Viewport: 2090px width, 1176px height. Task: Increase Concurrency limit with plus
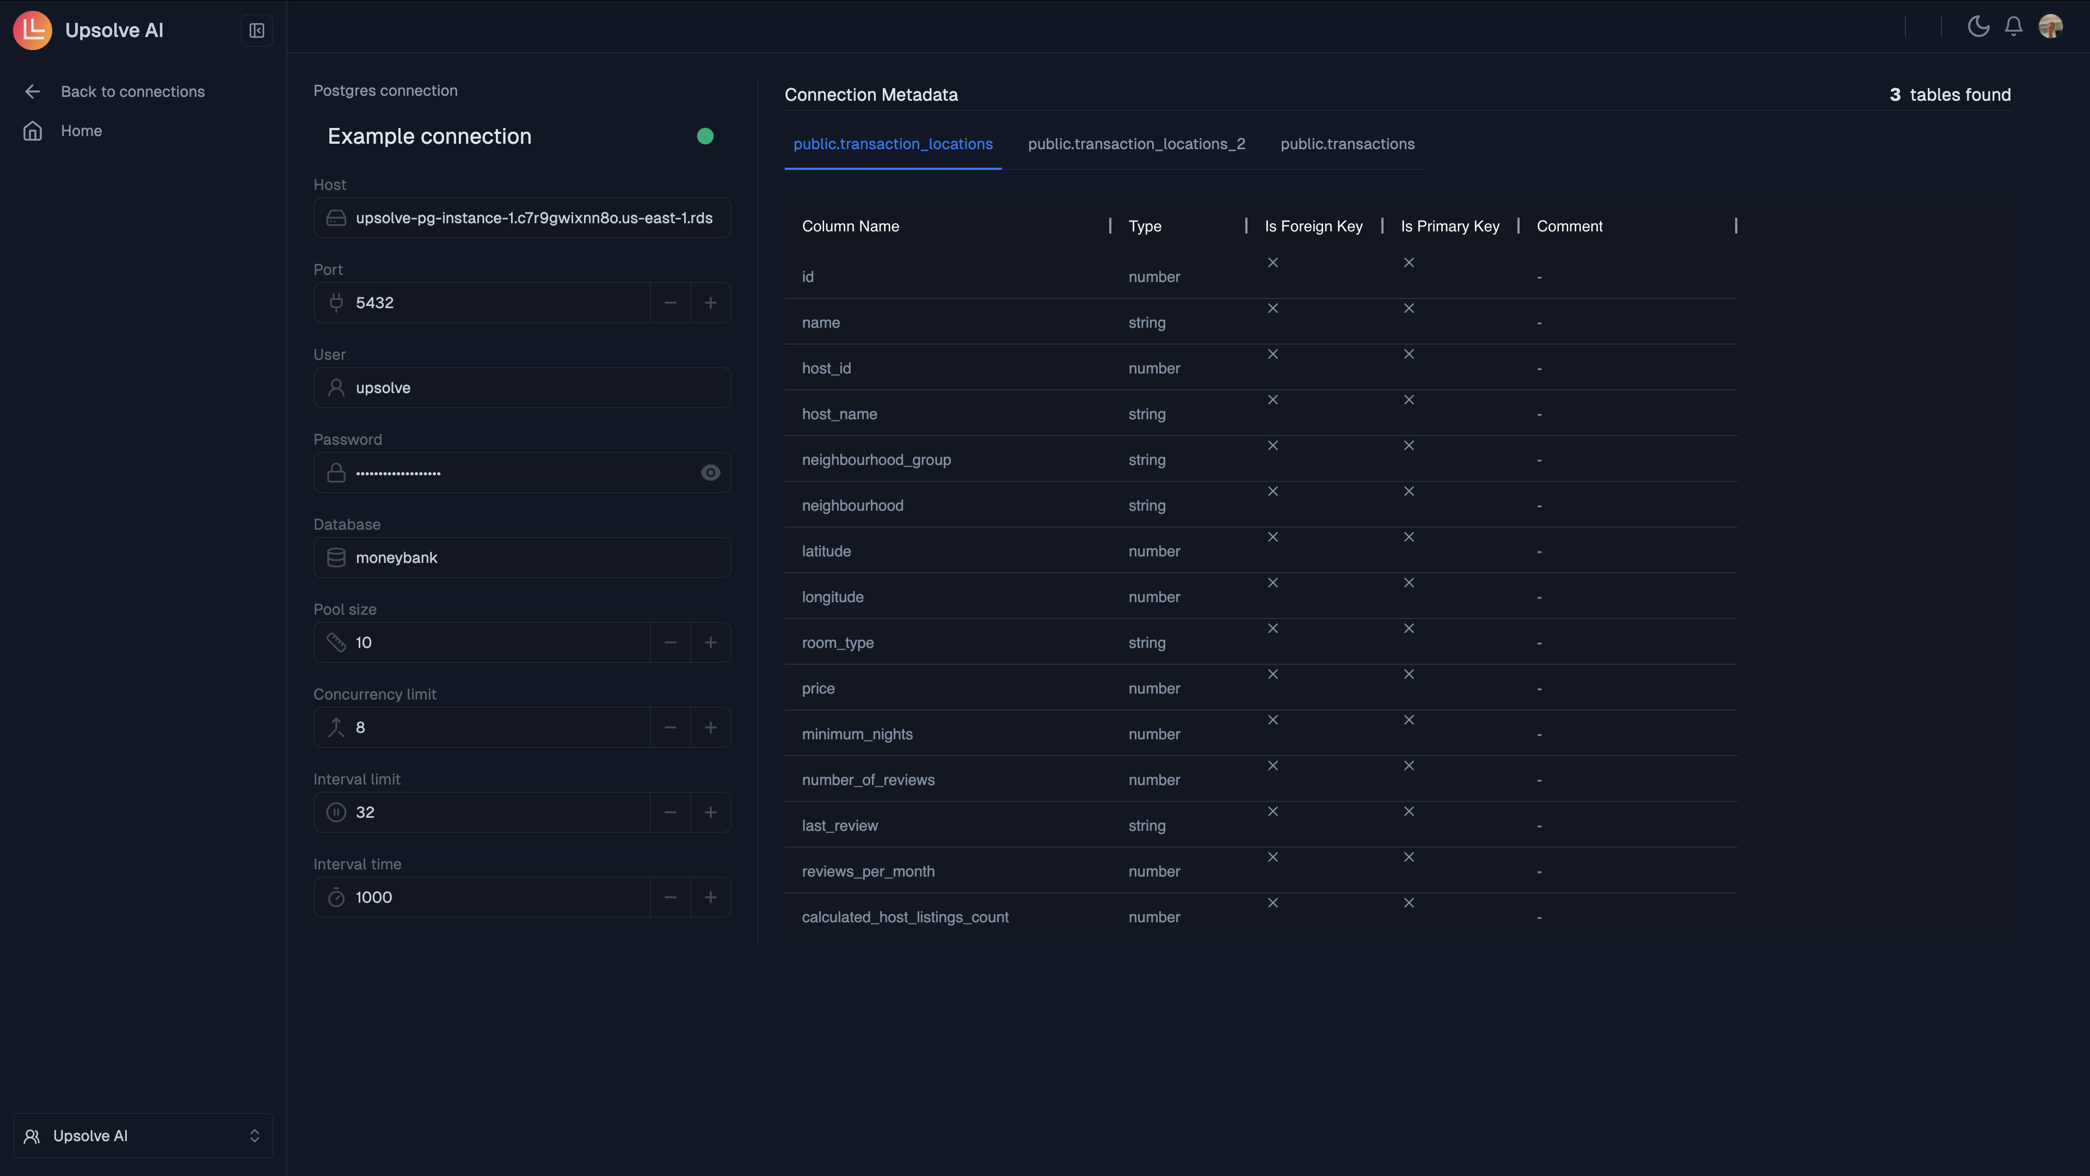coord(710,727)
